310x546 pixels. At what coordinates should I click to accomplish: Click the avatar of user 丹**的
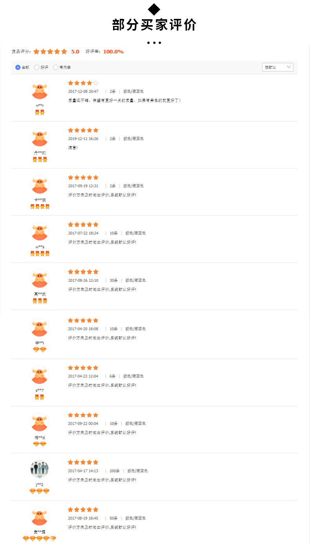[39, 137]
